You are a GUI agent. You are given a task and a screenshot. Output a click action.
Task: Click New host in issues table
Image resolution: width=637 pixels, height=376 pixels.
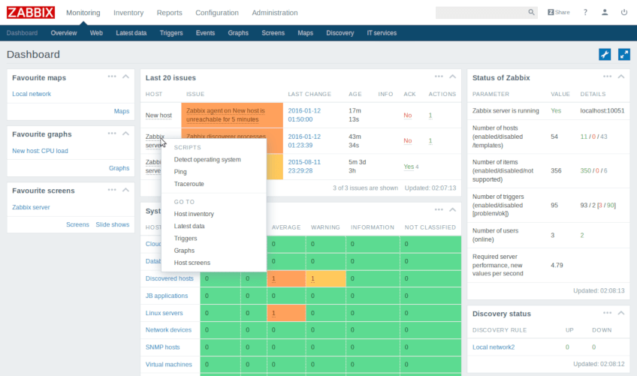coord(158,116)
